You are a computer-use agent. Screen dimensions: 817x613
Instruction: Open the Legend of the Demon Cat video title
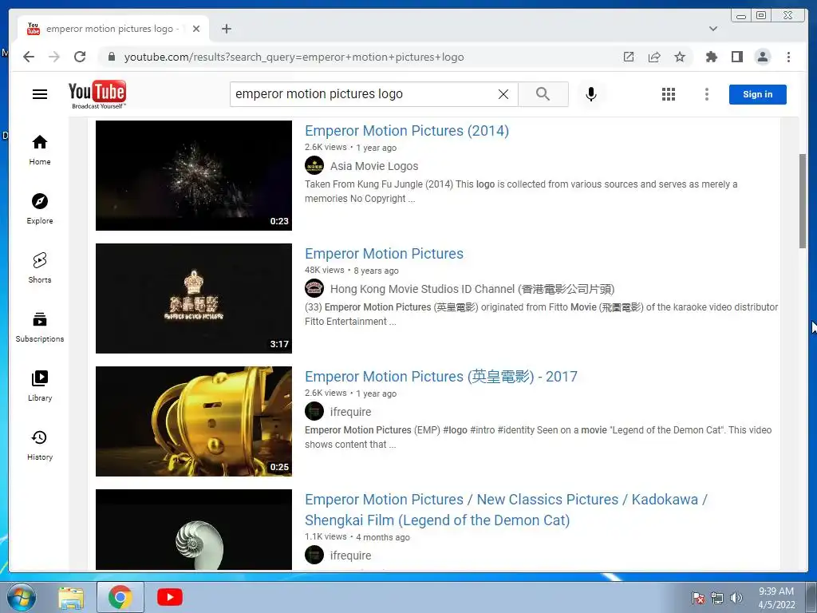tap(506, 510)
